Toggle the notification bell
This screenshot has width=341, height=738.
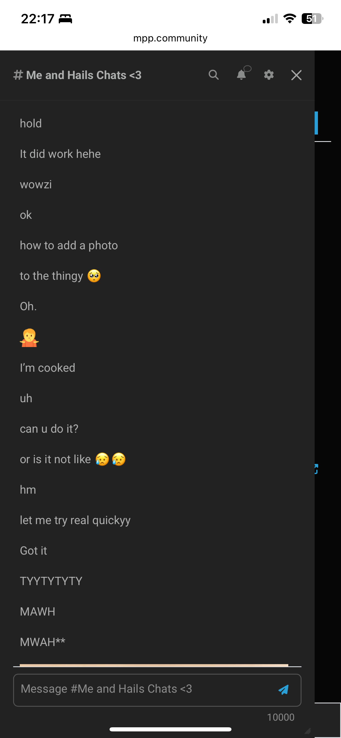click(x=242, y=75)
